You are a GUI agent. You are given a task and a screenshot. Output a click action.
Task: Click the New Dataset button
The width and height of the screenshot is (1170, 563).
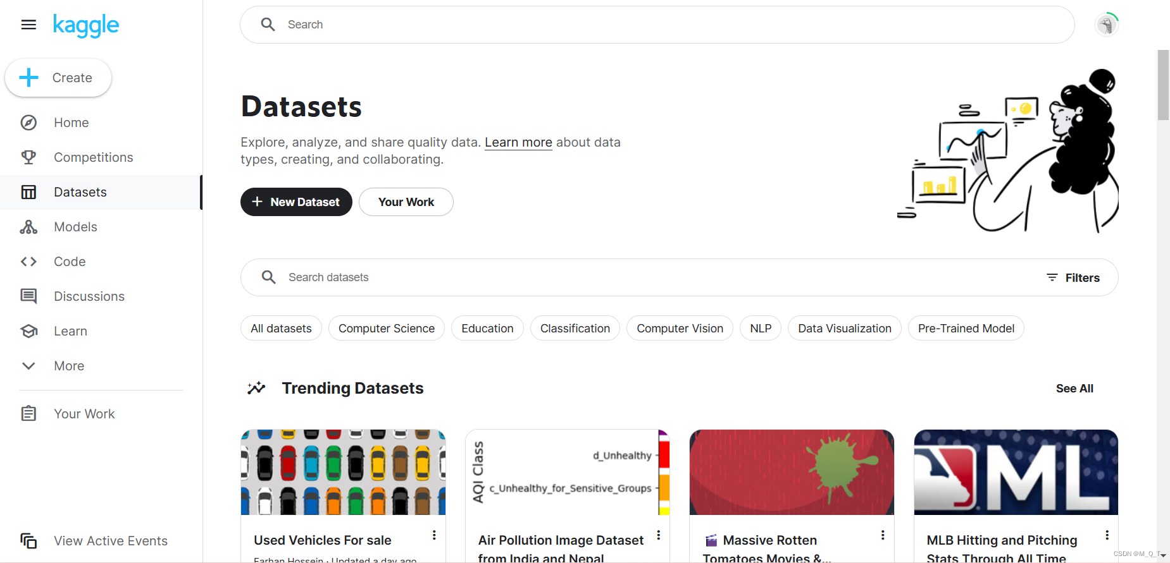click(x=296, y=202)
